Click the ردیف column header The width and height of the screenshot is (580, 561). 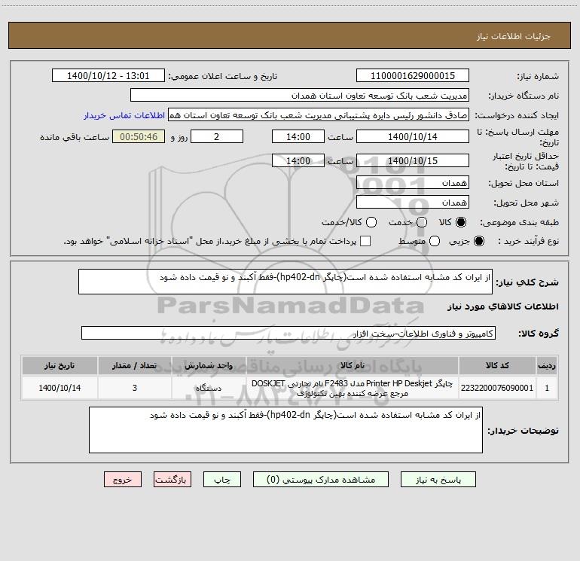coord(547,365)
